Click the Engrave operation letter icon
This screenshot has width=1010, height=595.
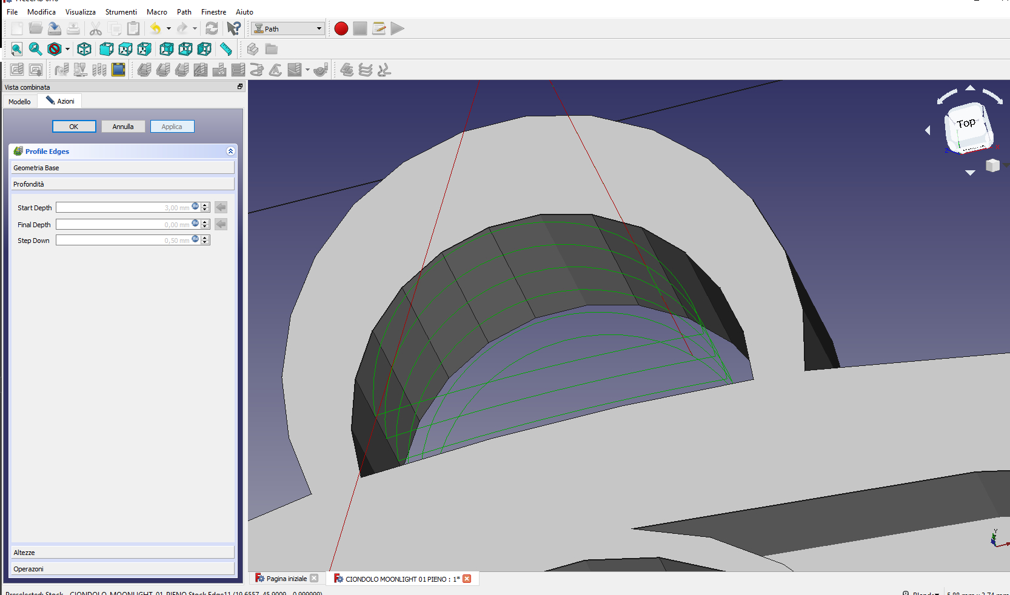(276, 70)
